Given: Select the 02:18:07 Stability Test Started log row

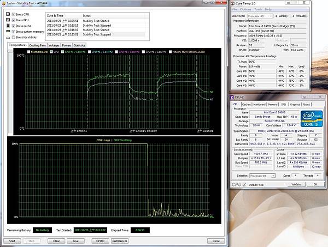Looking at the screenshot, I should (x=95, y=30).
